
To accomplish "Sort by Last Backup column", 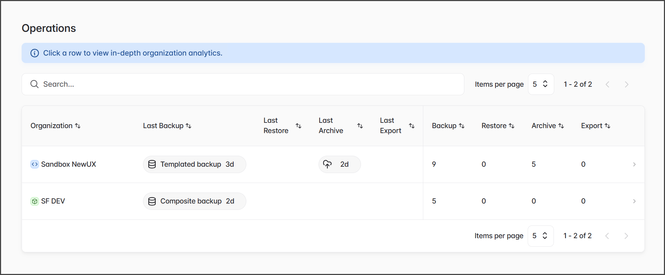I will (x=188, y=126).
